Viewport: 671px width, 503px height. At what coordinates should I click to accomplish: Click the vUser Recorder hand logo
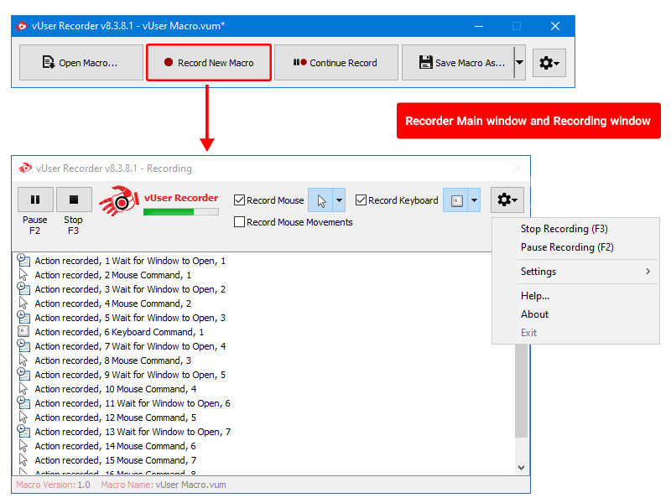tap(118, 200)
